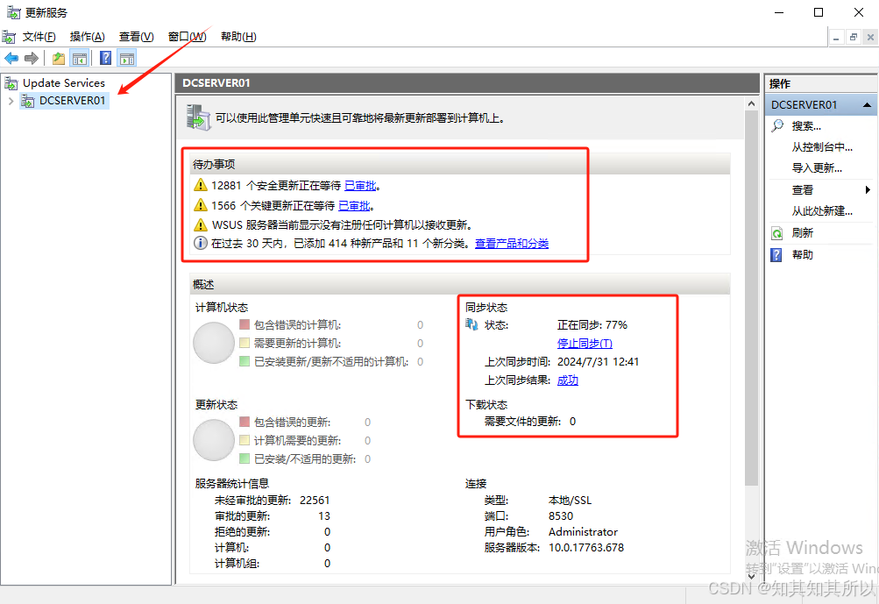Click the inner MDI restore button
The image size is (879, 604).
pos(854,38)
